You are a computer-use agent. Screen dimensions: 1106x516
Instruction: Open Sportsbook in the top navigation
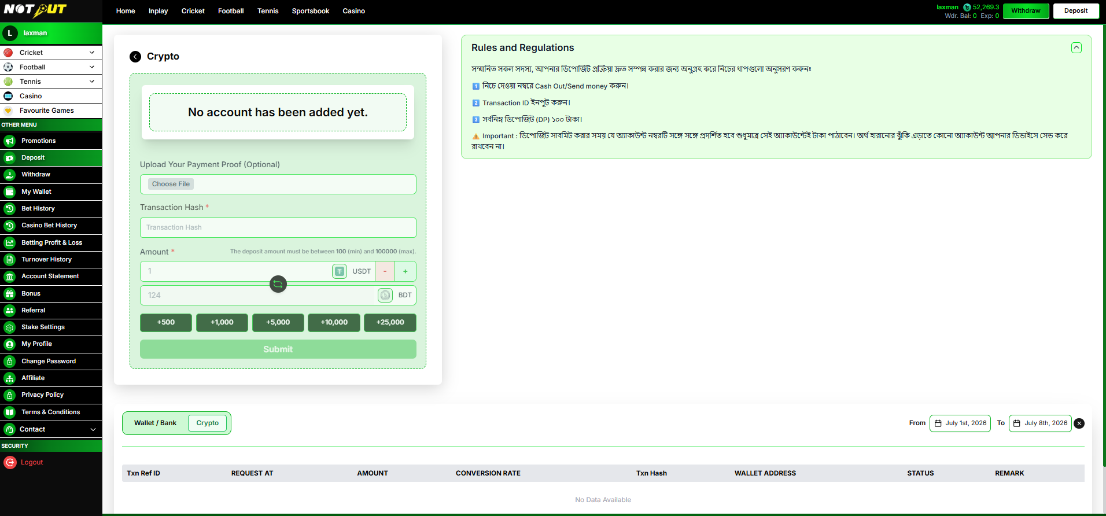311,11
